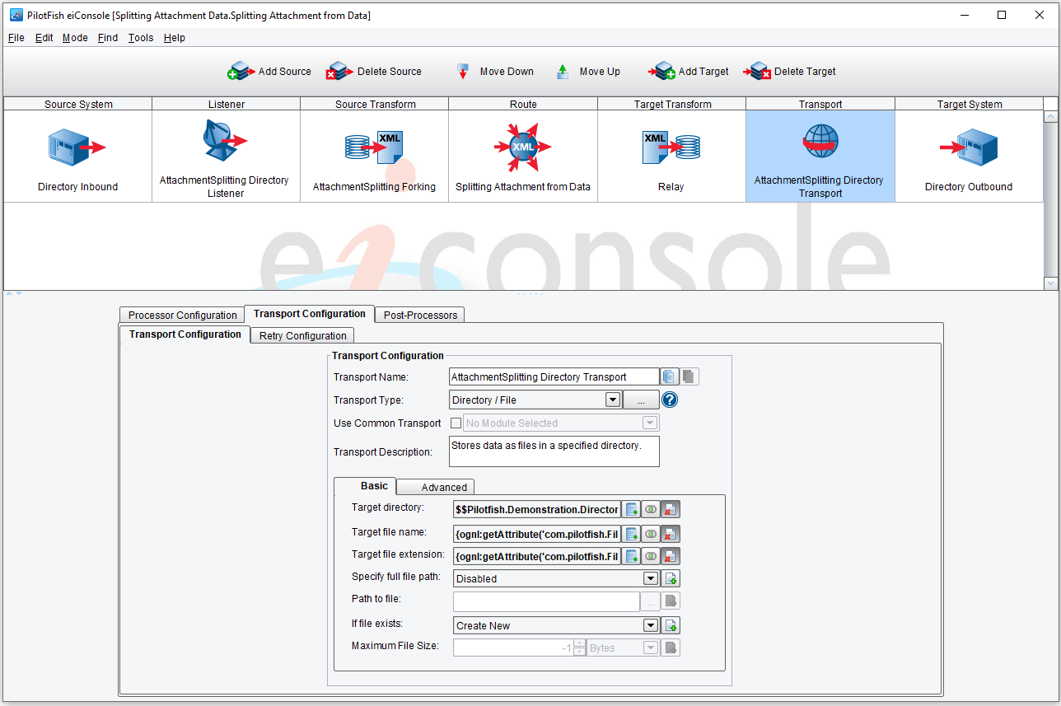Click the copy icon beside Transport Name
The width and height of the screenshot is (1061, 706).
[669, 376]
